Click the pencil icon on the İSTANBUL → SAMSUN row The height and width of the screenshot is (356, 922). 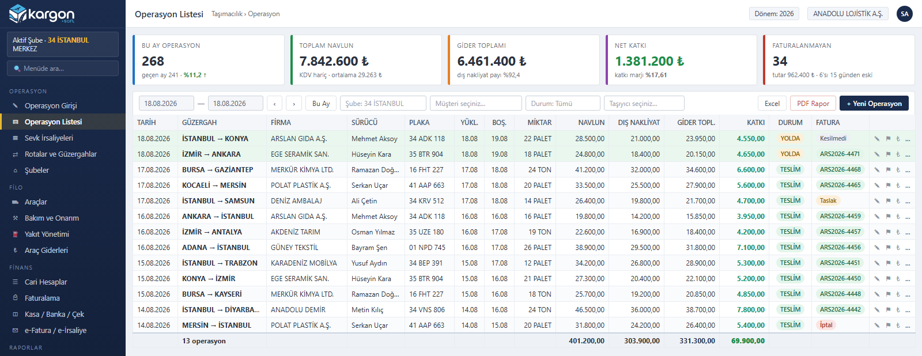[x=877, y=201]
